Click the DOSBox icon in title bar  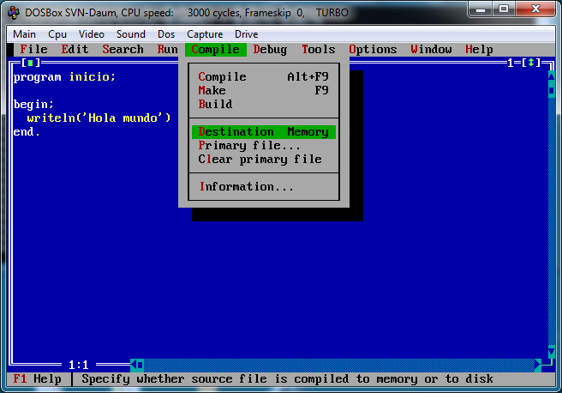pyautogui.click(x=14, y=13)
